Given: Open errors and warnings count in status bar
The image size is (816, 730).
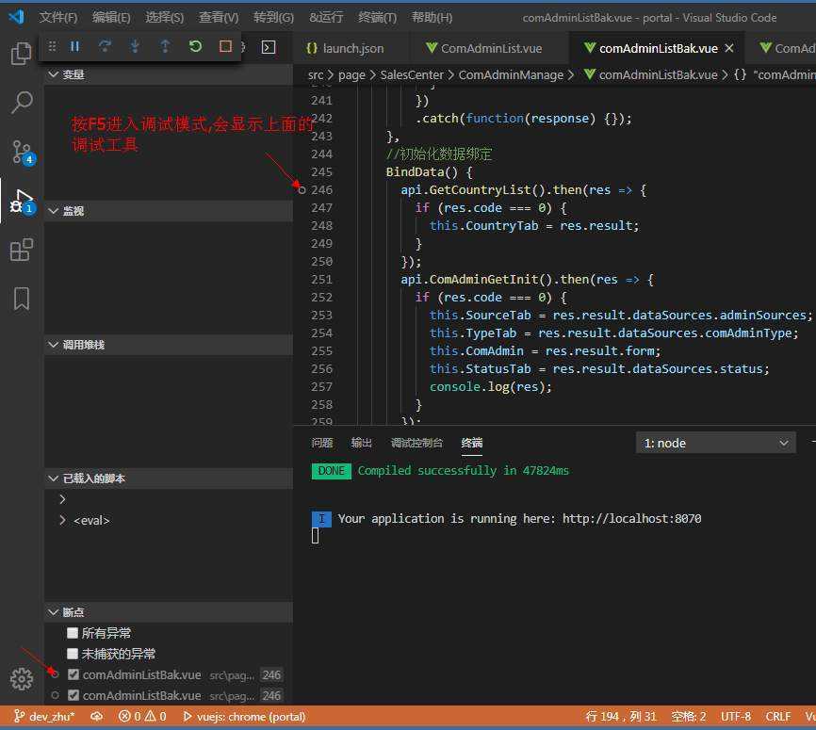Looking at the screenshot, I should [x=142, y=717].
